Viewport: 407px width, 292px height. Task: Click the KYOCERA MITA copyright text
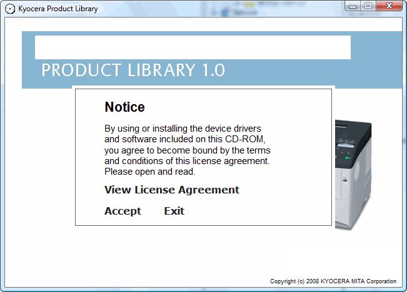(333, 281)
